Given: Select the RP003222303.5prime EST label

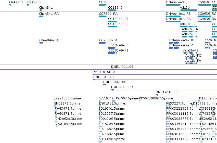Looking at the screenshot, I should coord(183,109).
